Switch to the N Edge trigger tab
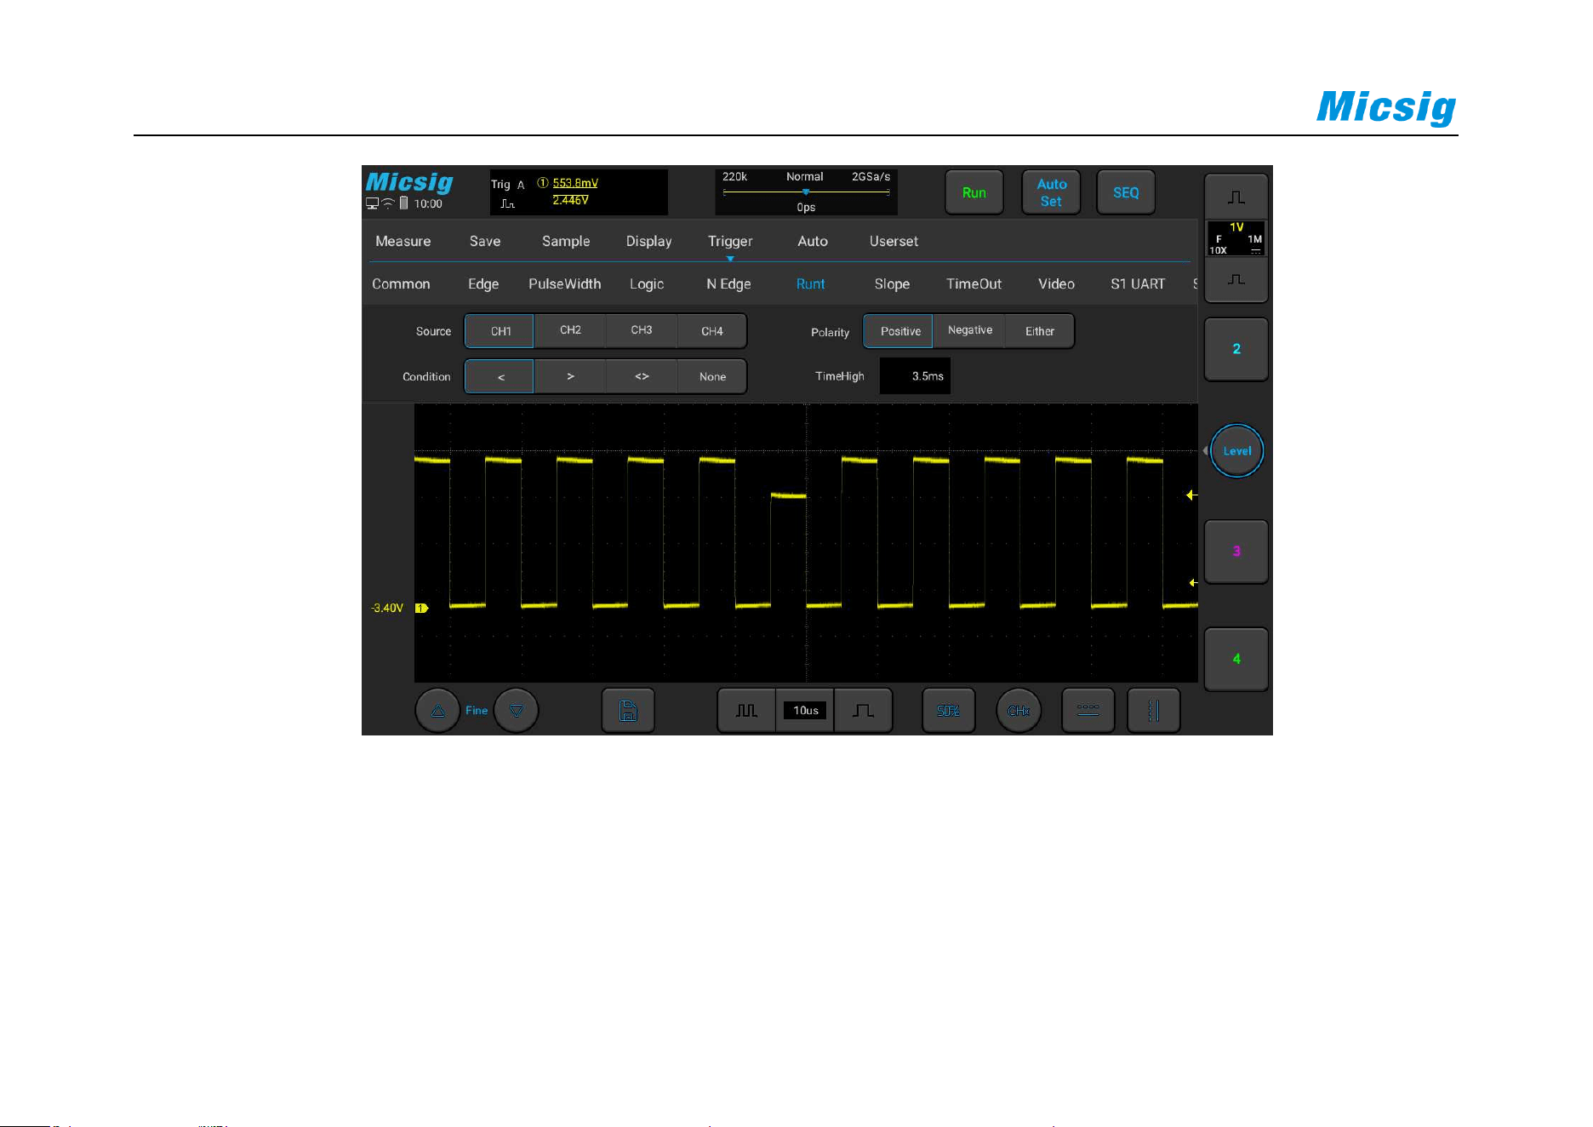Image resolution: width=1593 pixels, height=1127 pixels. pyautogui.click(x=728, y=283)
